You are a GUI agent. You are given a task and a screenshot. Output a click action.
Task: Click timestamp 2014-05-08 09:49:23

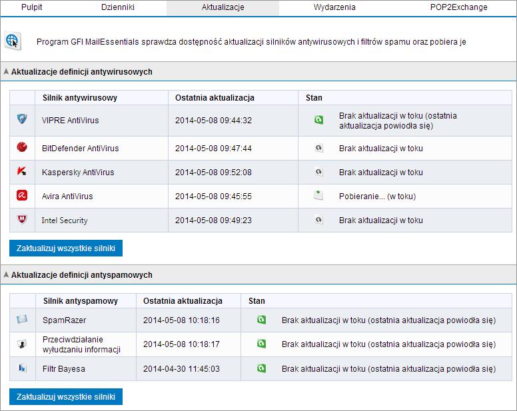coord(213,220)
